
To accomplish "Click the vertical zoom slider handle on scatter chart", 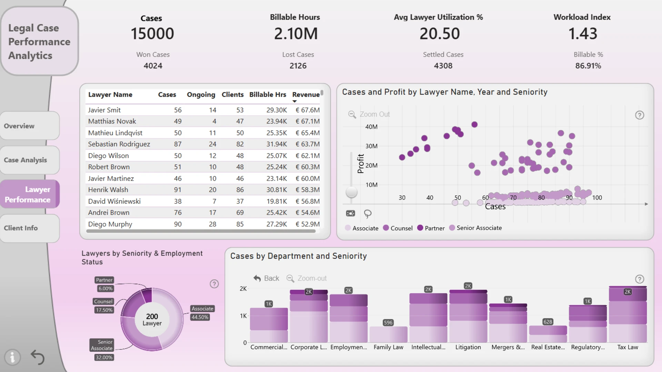I will 351,192.
